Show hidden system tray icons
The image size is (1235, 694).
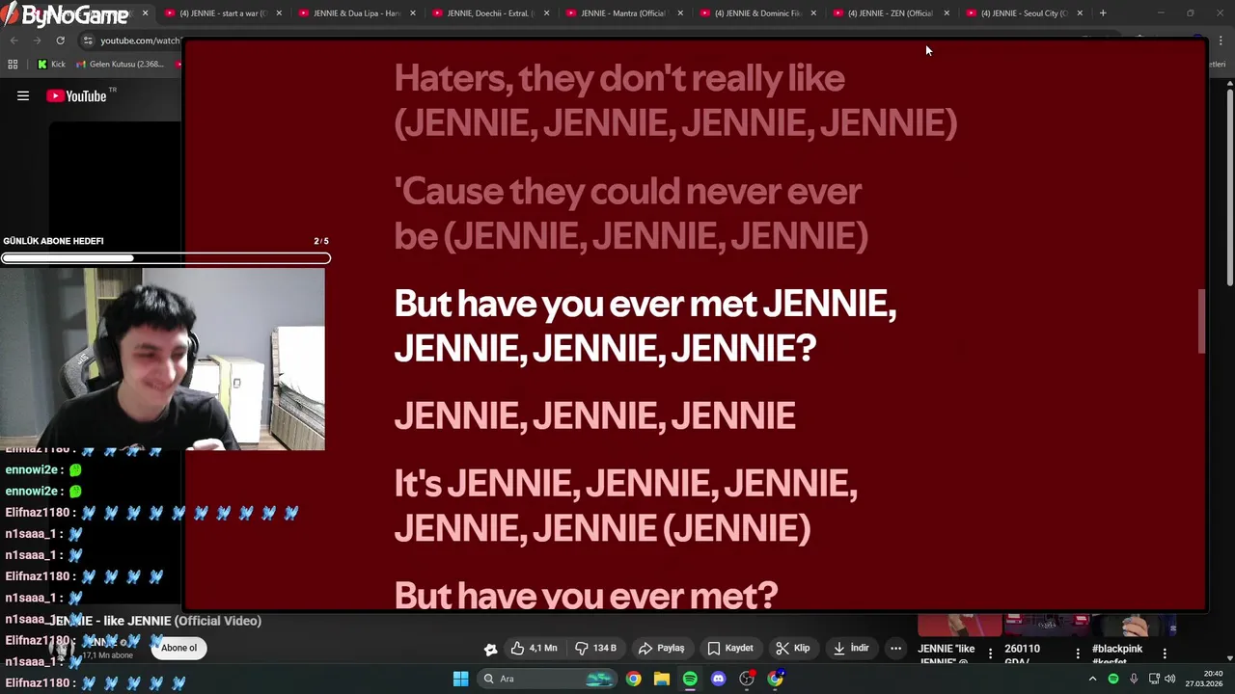coord(1092,679)
